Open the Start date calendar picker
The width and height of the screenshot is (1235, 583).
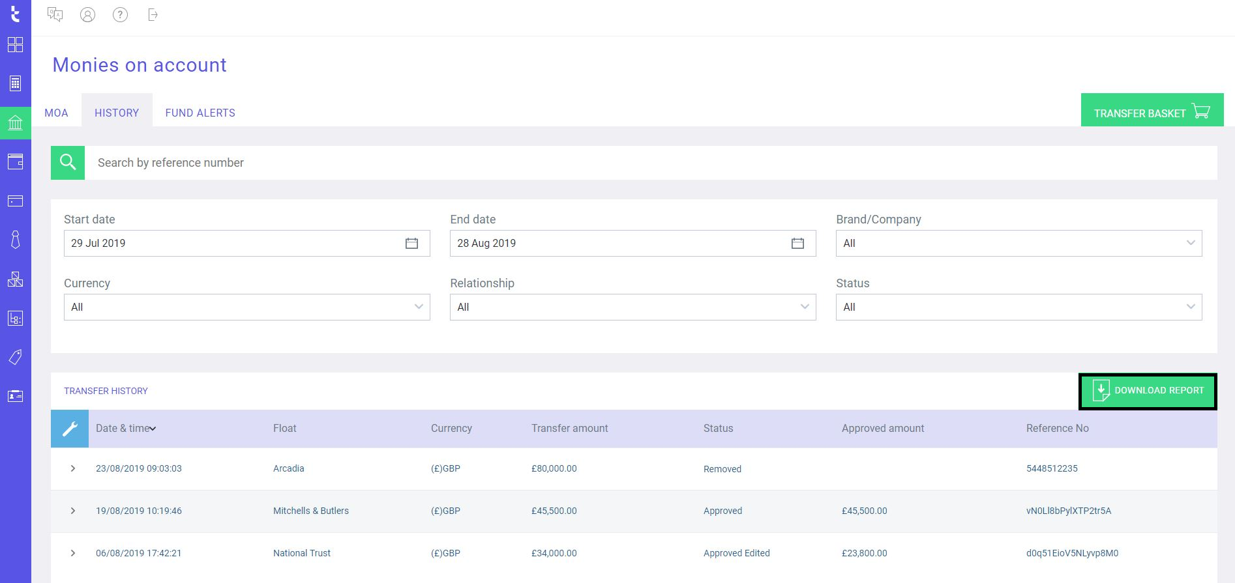tap(411, 243)
